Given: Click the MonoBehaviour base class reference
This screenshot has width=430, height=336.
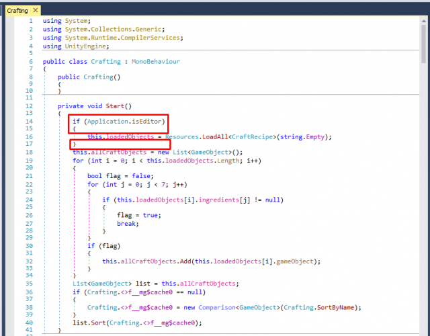Looking at the screenshot, I should (156, 61).
